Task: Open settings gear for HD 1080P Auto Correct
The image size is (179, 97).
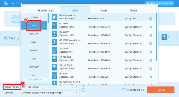Action: click(x=151, y=44)
